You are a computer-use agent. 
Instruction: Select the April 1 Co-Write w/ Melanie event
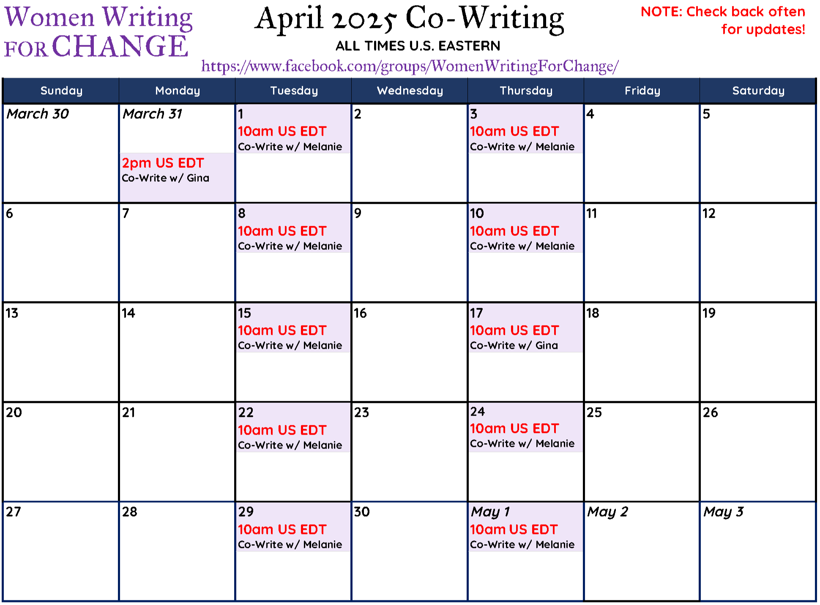pos(293,129)
